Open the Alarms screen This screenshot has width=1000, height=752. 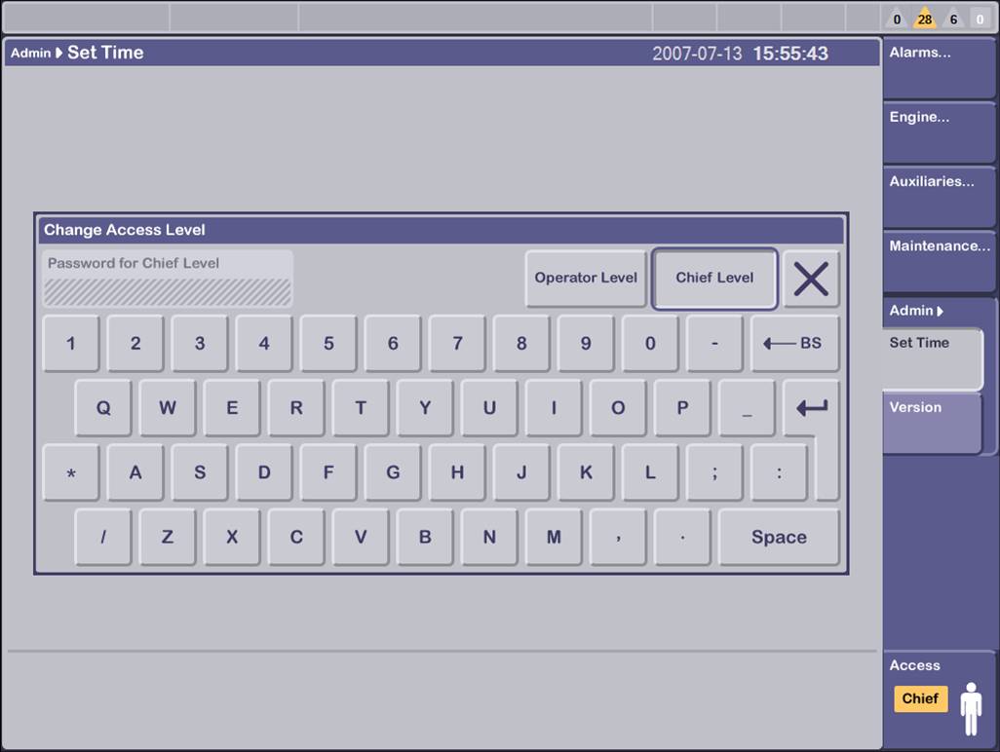pos(939,67)
